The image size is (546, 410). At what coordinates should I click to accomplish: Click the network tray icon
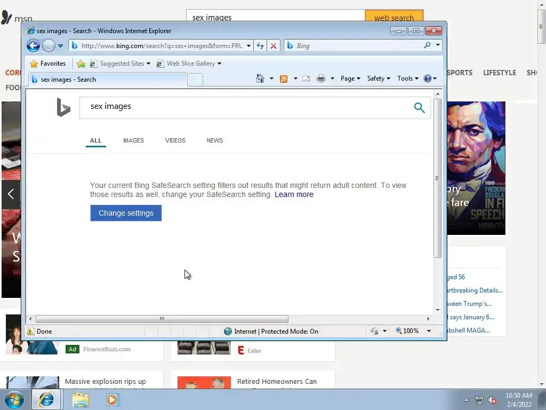[x=479, y=400]
